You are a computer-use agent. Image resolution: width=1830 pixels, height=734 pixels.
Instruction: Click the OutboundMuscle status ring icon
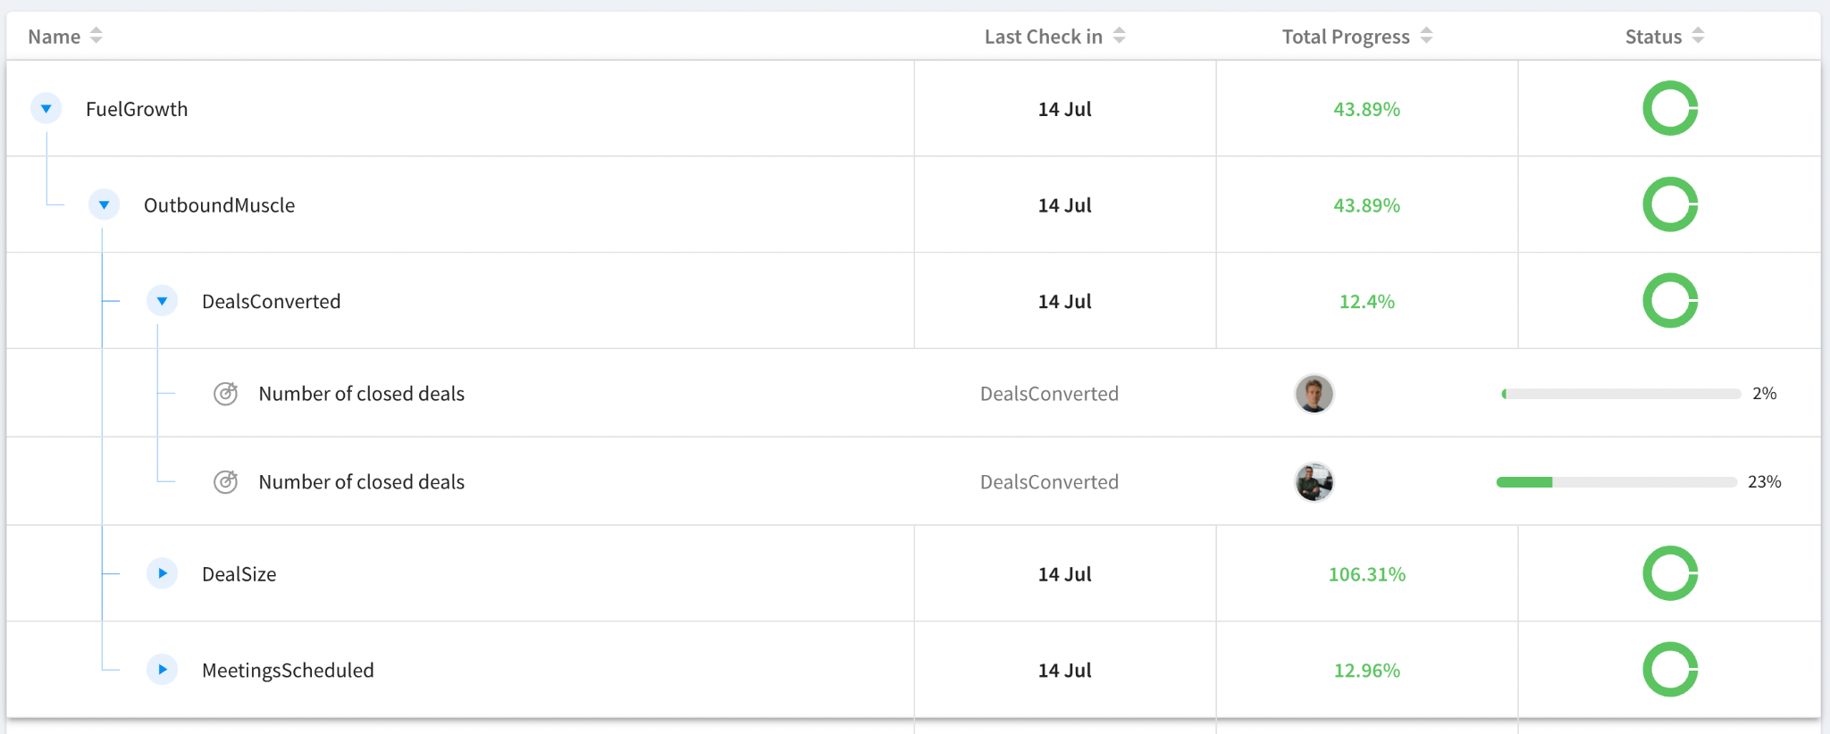pos(1670,204)
